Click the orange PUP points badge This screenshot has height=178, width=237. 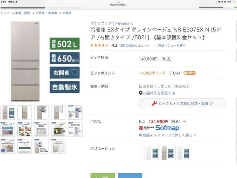pyautogui.click(x=189, y=73)
